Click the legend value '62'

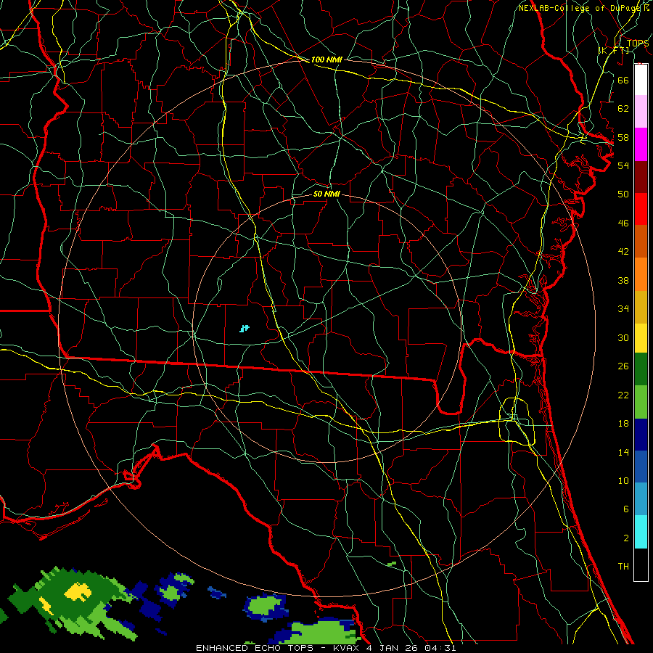coord(623,109)
